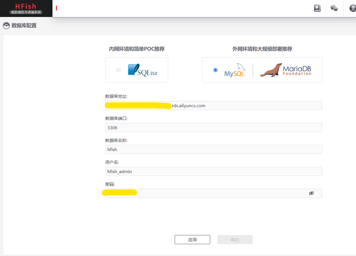Focus the 密码 password field
Viewport: 356px width, 256px height.
pos(214,193)
